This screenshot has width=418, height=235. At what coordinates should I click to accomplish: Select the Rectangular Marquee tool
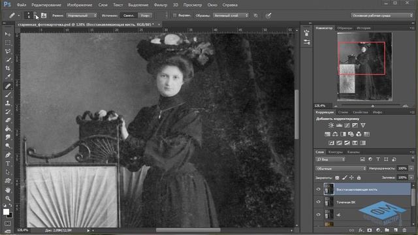[8, 42]
